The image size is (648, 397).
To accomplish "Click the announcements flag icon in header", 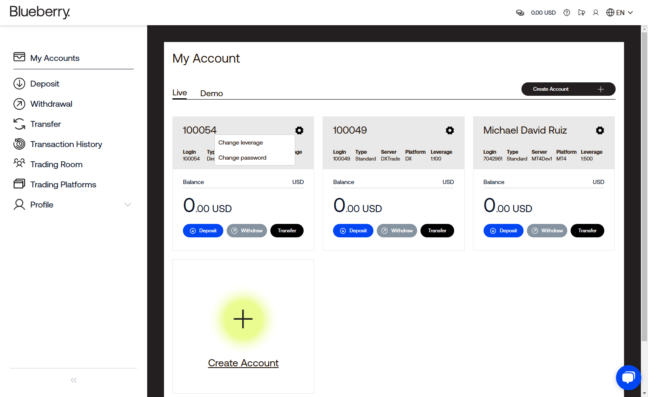I will pyautogui.click(x=582, y=13).
